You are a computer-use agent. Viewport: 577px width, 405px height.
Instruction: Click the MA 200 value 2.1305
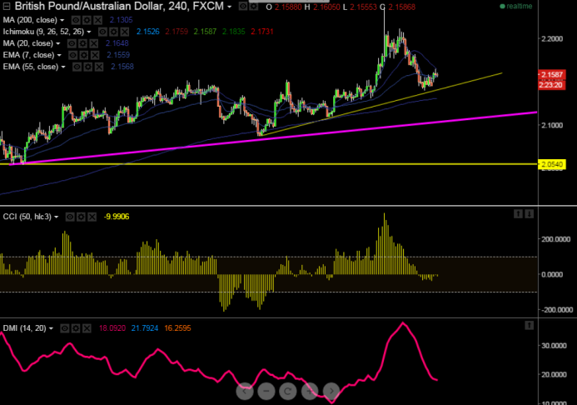121,20
